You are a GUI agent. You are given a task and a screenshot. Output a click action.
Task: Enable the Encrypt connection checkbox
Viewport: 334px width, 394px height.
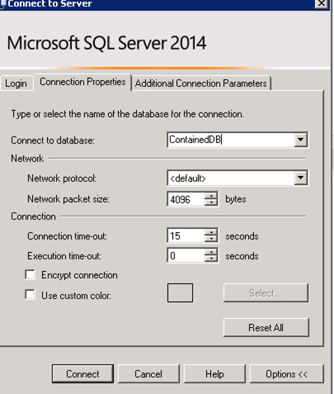(x=30, y=274)
